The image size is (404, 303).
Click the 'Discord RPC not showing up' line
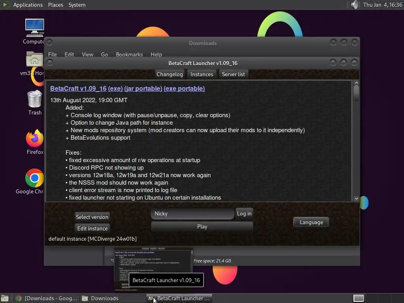(107, 167)
